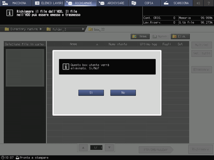Screen dimensions: 214x160
Task: Select the box_33 breadcrumb
Action: coord(99,29)
